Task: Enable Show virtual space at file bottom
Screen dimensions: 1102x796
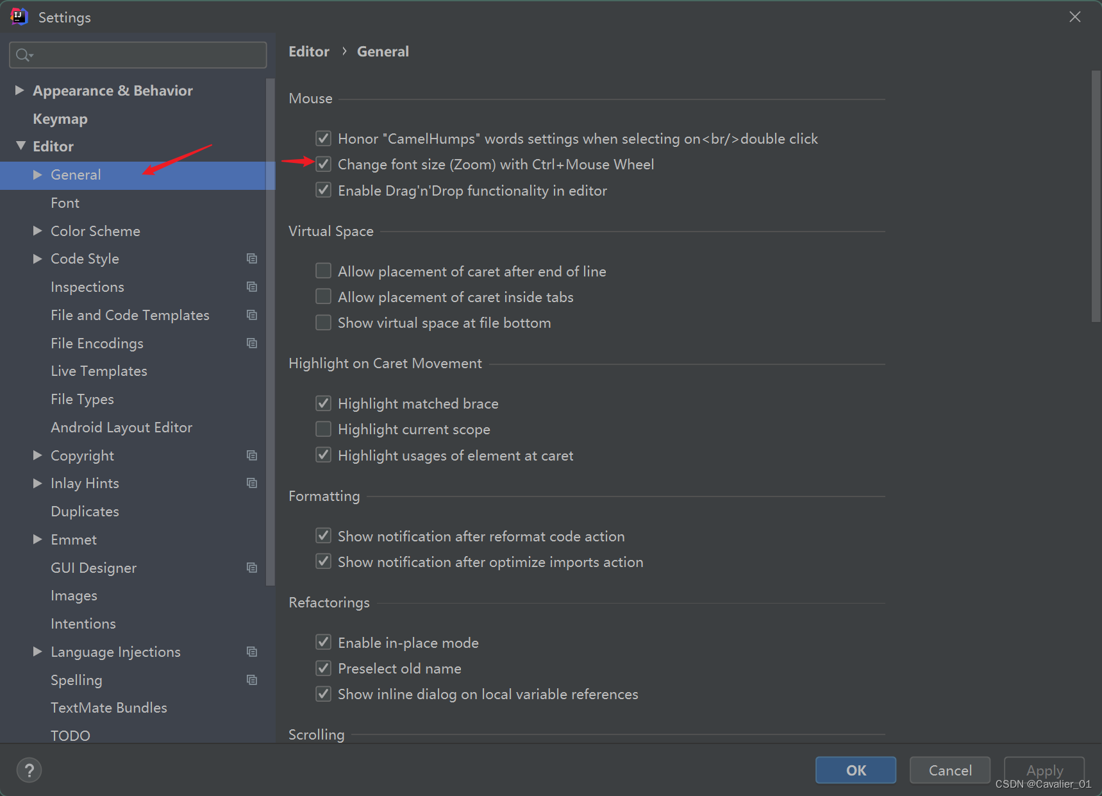Action: [324, 323]
